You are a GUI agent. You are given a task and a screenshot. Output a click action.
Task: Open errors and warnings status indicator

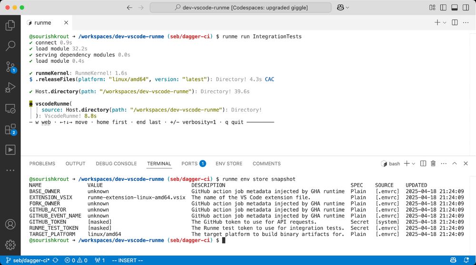click(76, 260)
